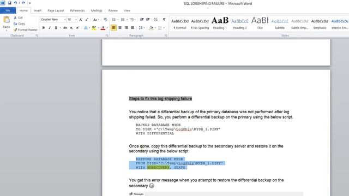Insert a numbered list

pos(123,20)
